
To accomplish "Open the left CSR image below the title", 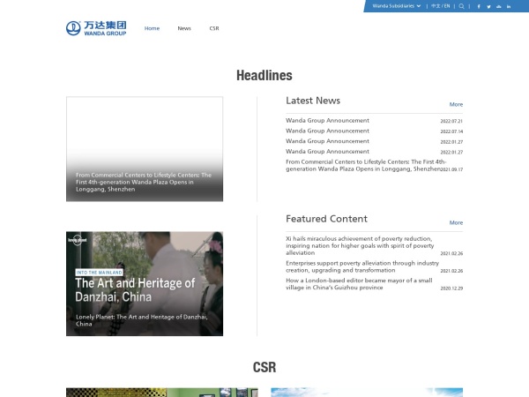I will pyautogui.click(x=162, y=393).
